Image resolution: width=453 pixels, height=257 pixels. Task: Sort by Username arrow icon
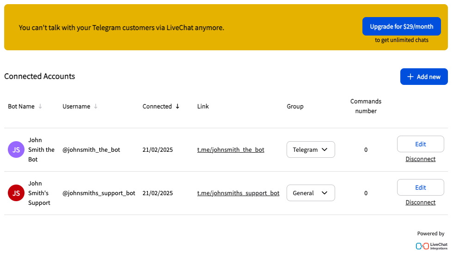(x=96, y=107)
